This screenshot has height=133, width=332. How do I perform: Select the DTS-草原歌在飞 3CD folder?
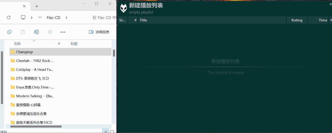click(60, 78)
